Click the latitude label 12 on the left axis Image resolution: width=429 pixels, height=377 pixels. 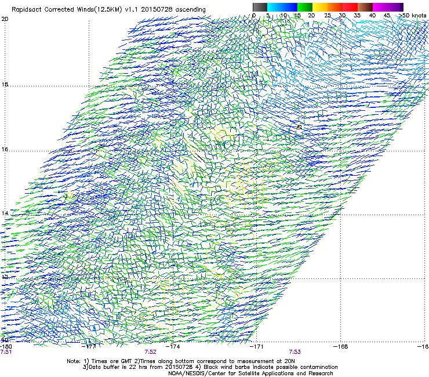coord(5,277)
